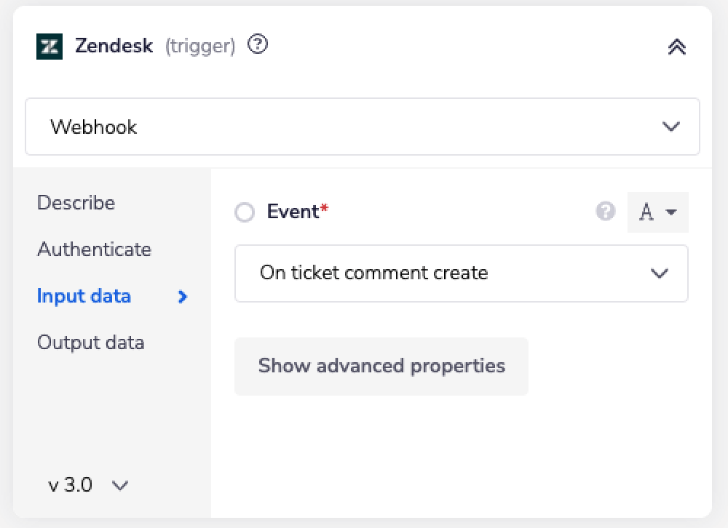
Task: Go to the Authenticate tab
Action: coord(94,249)
